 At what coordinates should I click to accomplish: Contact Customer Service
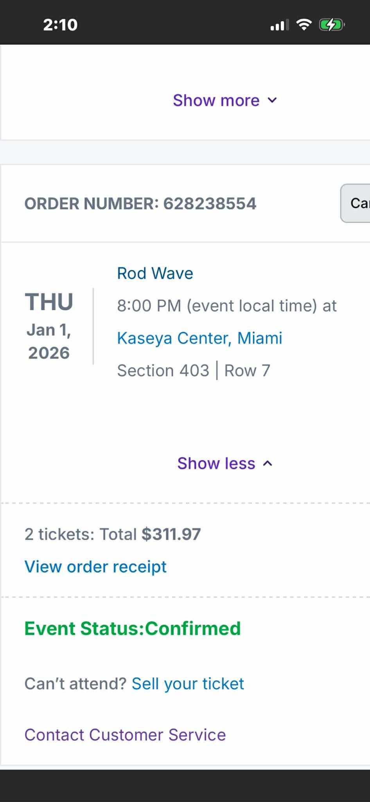tap(125, 735)
